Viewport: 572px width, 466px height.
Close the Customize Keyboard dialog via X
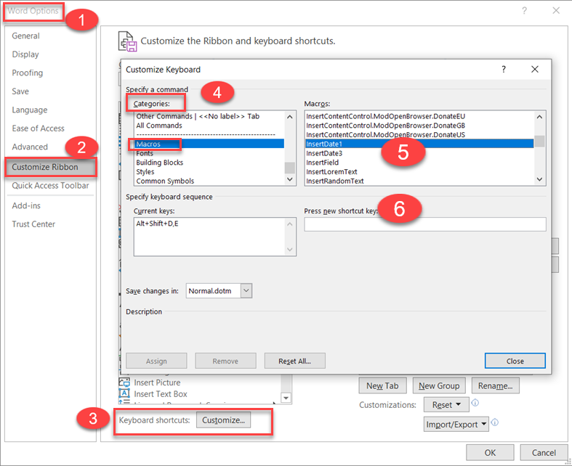pyautogui.click(x=534, y=69)
